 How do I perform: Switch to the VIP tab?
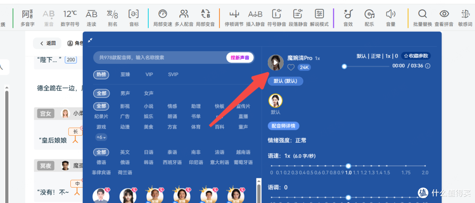click(x=149, y=75)
